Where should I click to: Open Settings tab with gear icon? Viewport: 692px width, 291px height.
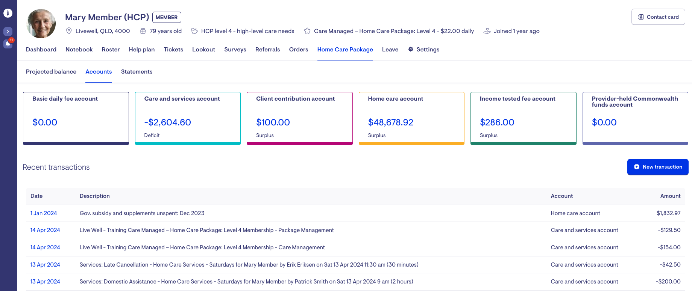(x=424, y=50)
